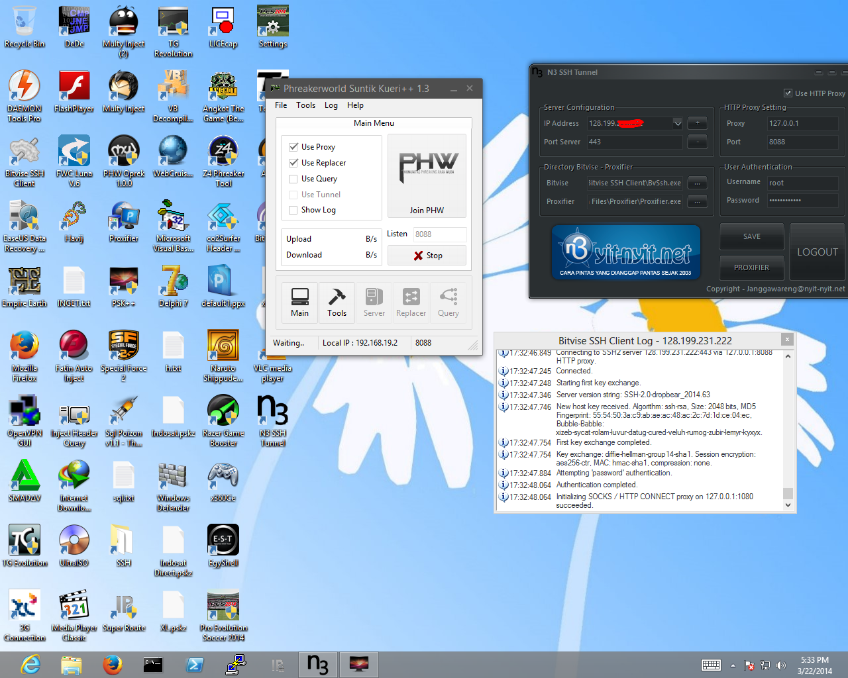Click the N3 taskbar button
This screenshot has height=678, width=848.
click(x=318, y=665)
